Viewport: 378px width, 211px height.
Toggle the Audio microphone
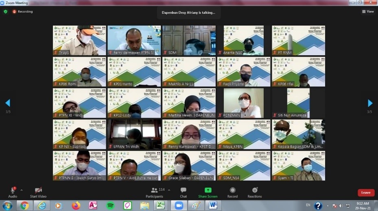coord(13,190)
